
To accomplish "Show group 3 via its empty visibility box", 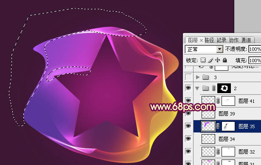I will [188, 77].
